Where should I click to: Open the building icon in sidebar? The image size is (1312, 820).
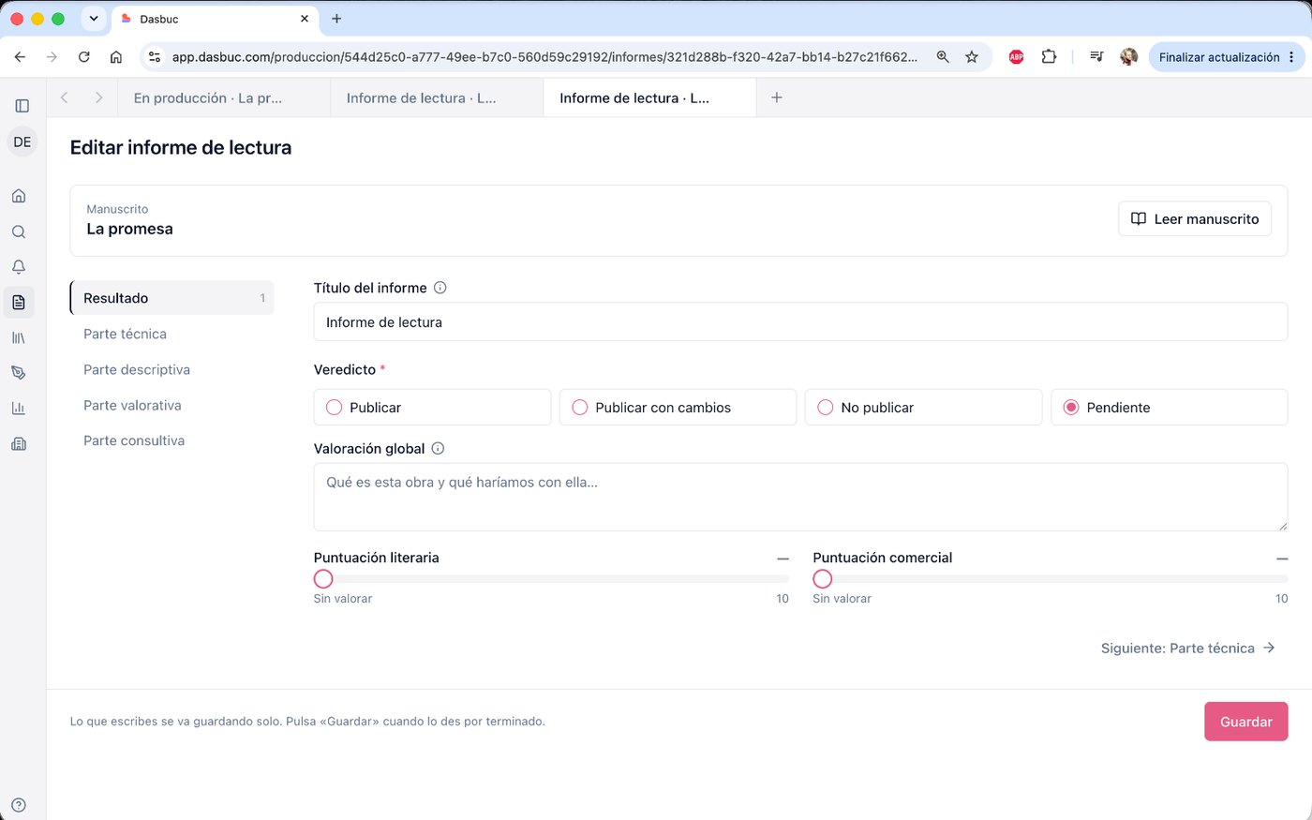tap(19, 444)
